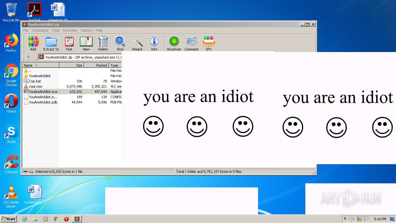Click the WinRAR title bar icon
Viewport: 396px width, 223px height.
pyautogui.click(x=24, y=24)
